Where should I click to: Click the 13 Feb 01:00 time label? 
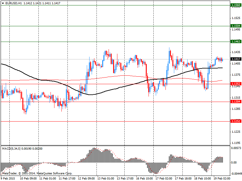[106, 179]
